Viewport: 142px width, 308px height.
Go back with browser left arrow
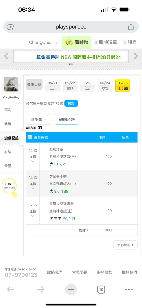[10, 290]
